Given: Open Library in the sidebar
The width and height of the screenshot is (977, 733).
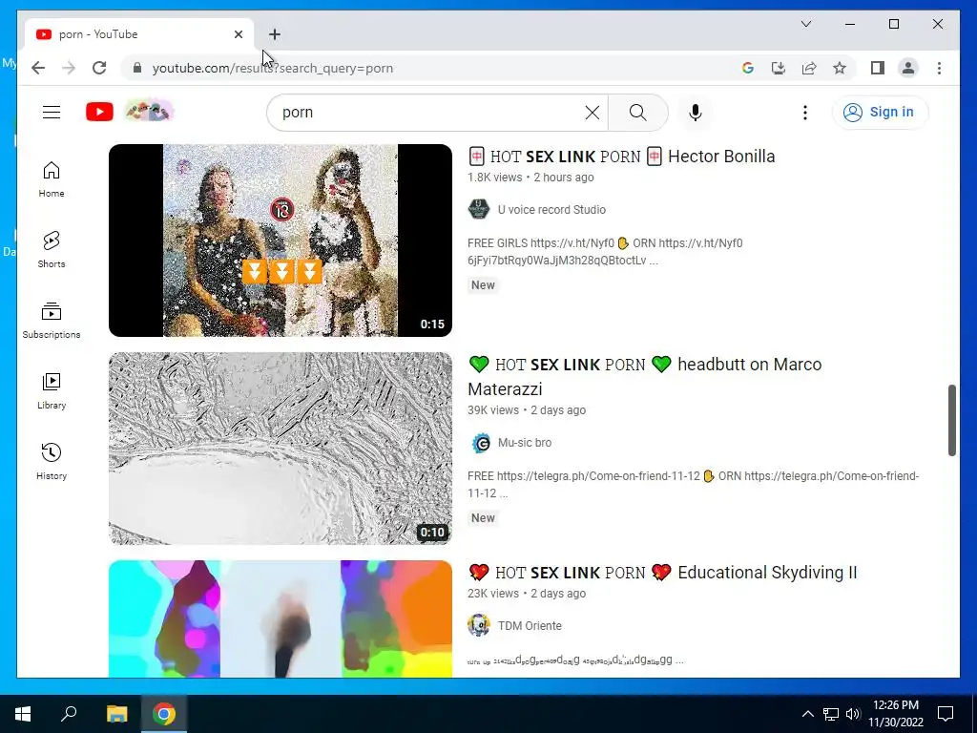Looking at the screenshot, I should click(52, 390).
